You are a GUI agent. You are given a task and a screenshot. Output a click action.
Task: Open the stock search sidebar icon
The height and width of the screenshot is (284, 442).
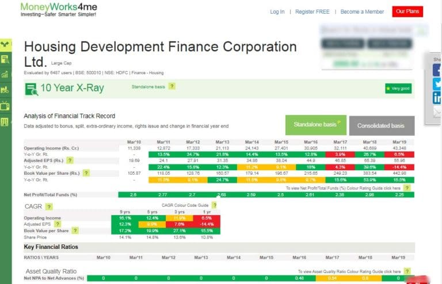[x=5, y=59]
